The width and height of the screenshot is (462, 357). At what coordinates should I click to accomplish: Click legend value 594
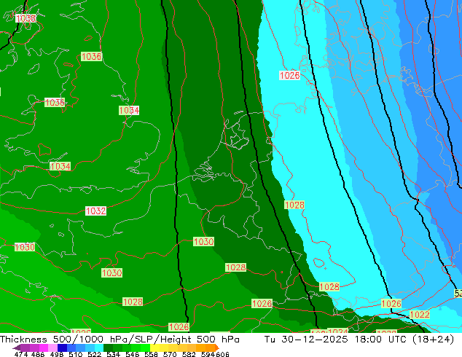point(208,354)
